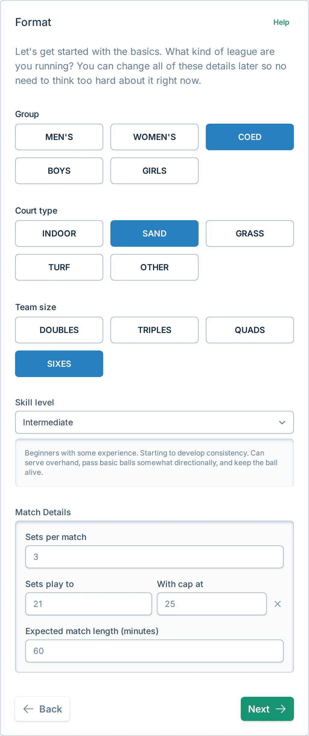This screenshot has width=309, height=736.
Task: Switch court type to GRASS
Action: pos(250,233)
